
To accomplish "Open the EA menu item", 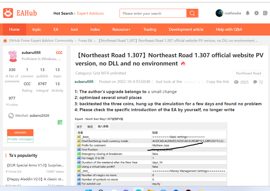I will [x=56, y=30].
